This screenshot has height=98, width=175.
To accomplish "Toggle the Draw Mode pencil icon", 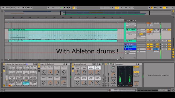I will coord(150,8).
